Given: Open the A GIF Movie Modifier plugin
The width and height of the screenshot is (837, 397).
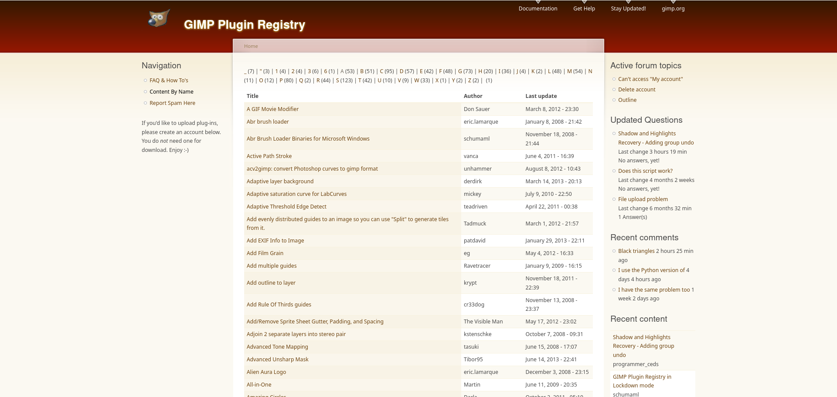Looking at the screenshot, I should [272, 109].
